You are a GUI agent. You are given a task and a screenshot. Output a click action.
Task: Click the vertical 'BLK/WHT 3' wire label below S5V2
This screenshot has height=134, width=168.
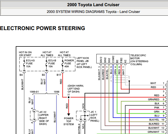[99, 73]
